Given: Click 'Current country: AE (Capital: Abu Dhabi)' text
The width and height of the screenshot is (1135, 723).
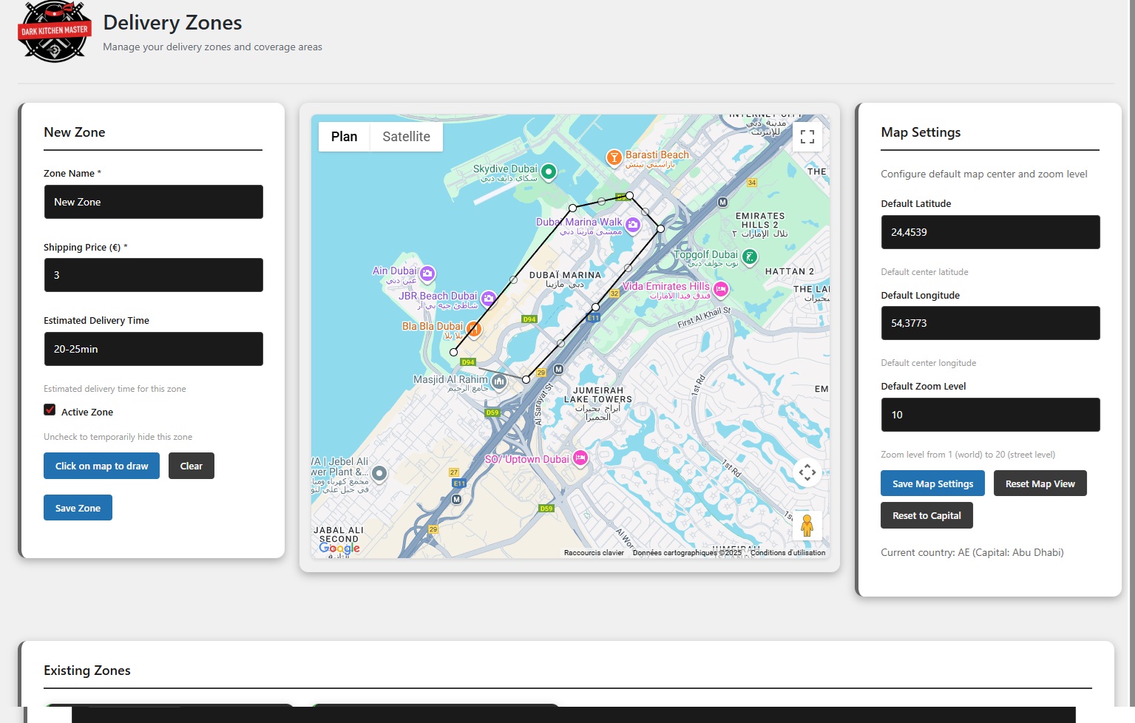Looking at the screenshot, I should point(972,552).
